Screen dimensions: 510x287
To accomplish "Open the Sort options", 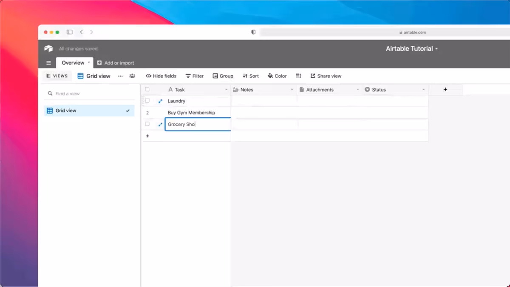I will pyautogui.click(x=250, y=76).
